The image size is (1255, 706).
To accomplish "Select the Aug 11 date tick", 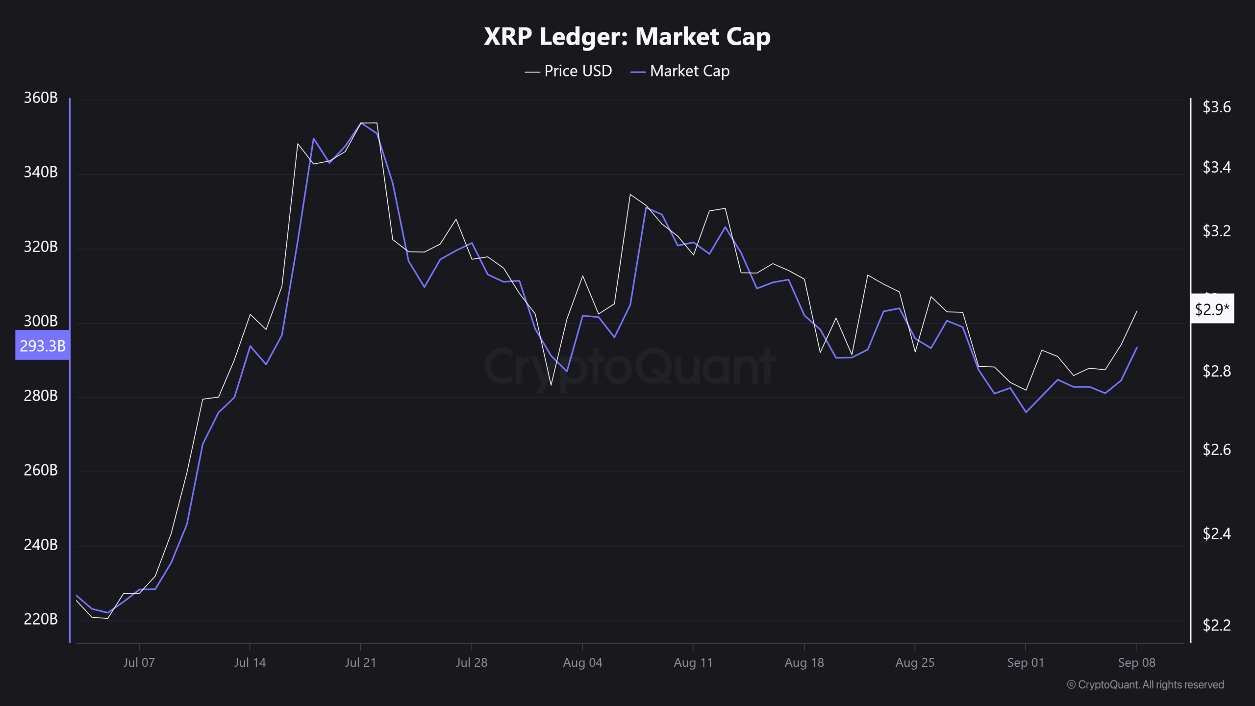I will click(x=693, y=662).
